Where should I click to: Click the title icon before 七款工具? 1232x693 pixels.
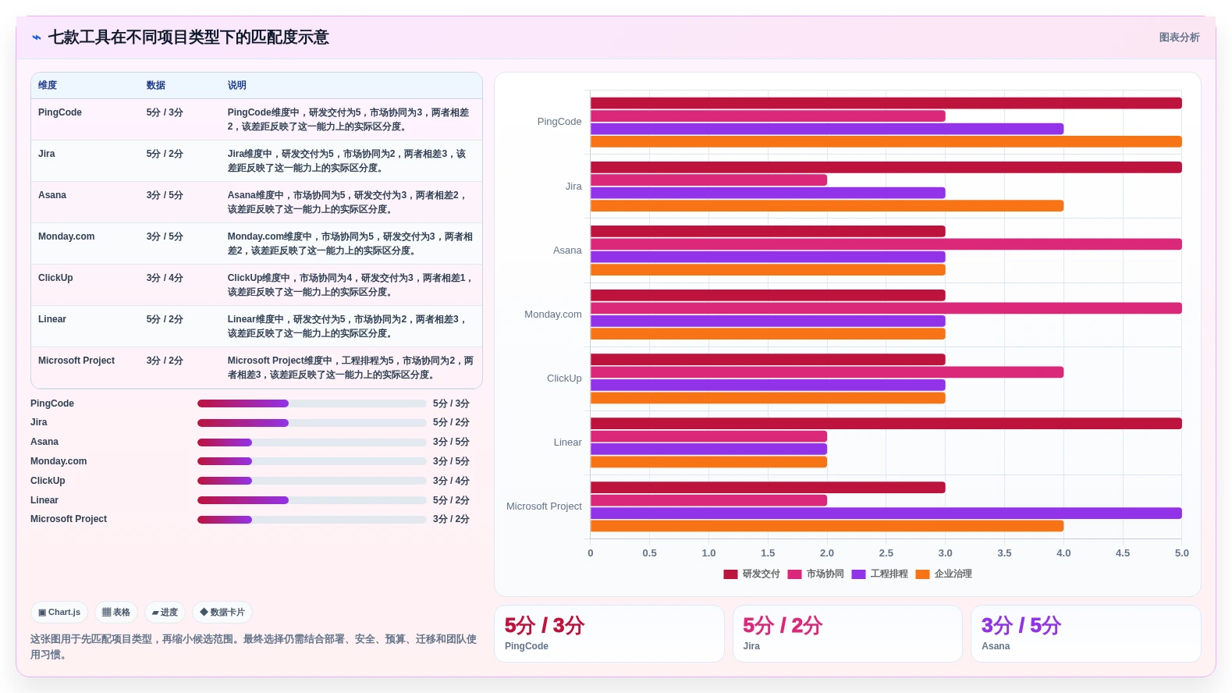[x=36, y=37]
